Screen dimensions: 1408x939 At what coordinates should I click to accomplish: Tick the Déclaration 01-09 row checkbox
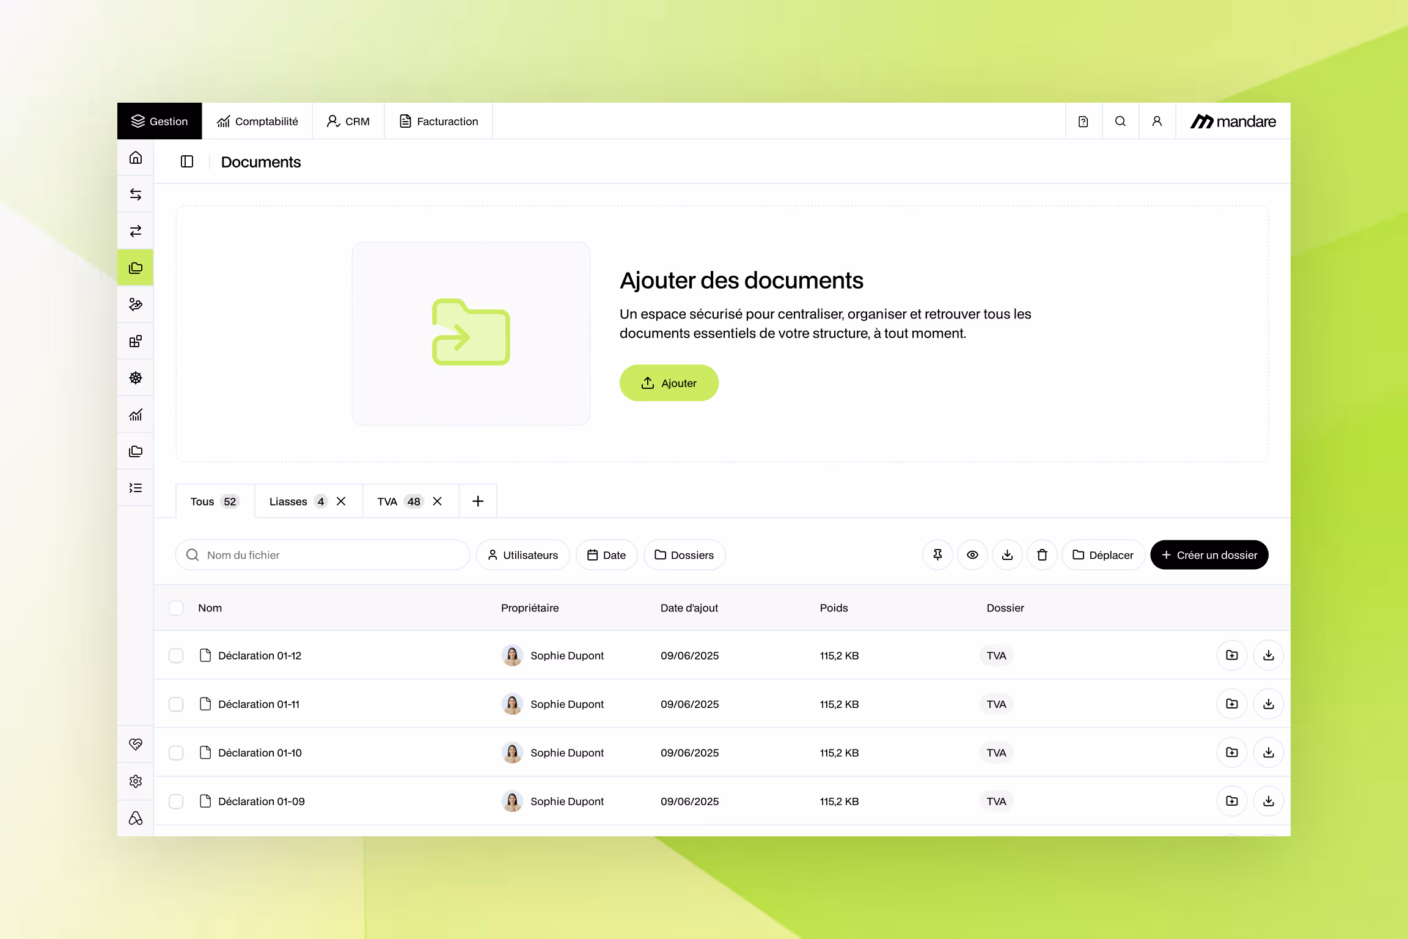coord(176,801)
